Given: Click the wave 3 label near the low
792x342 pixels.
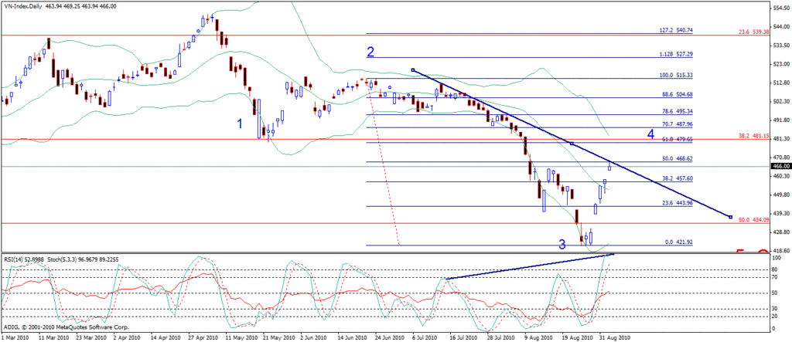Looking at the screenshot, I should [562, 245].
